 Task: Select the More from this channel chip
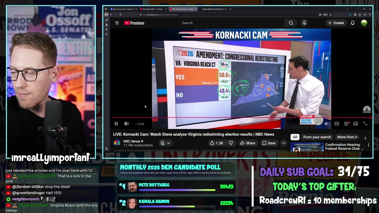coord(348,137)
